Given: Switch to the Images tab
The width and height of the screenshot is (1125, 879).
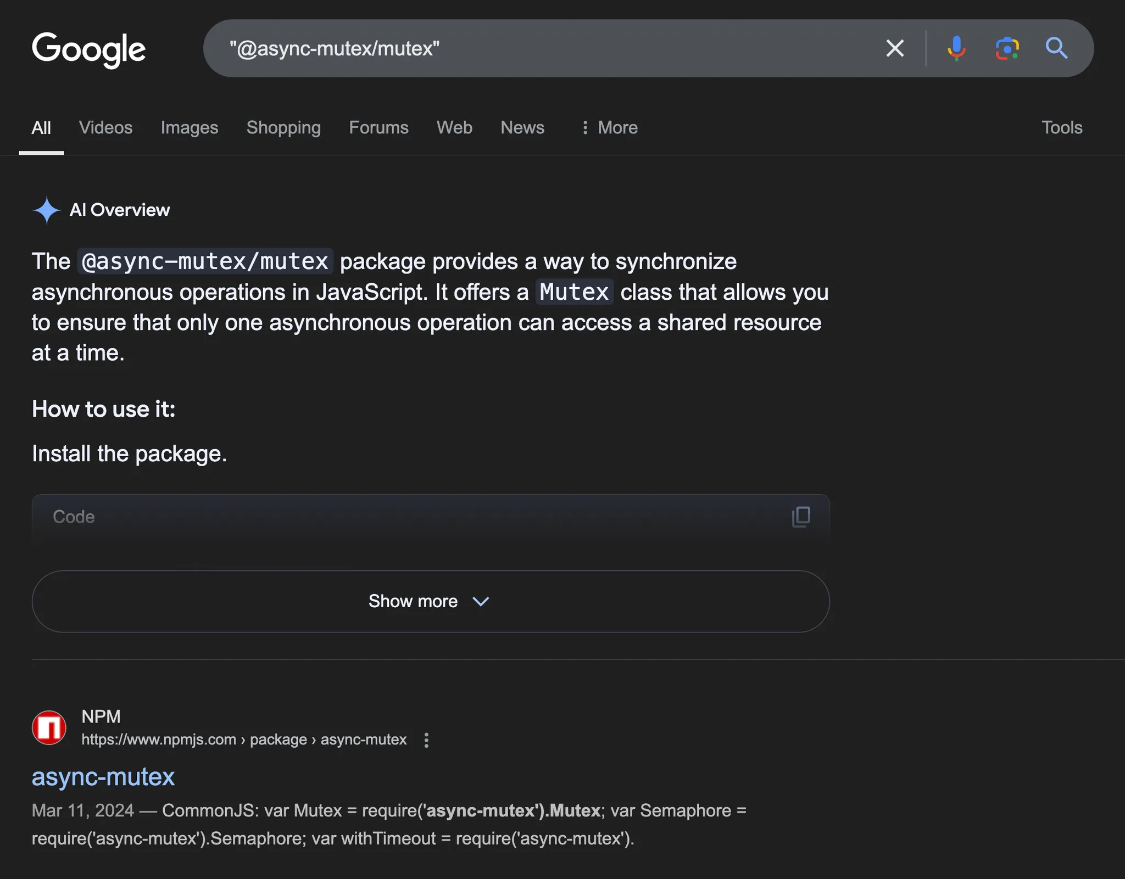Looking at the screenshot, I should pos(190,127).
